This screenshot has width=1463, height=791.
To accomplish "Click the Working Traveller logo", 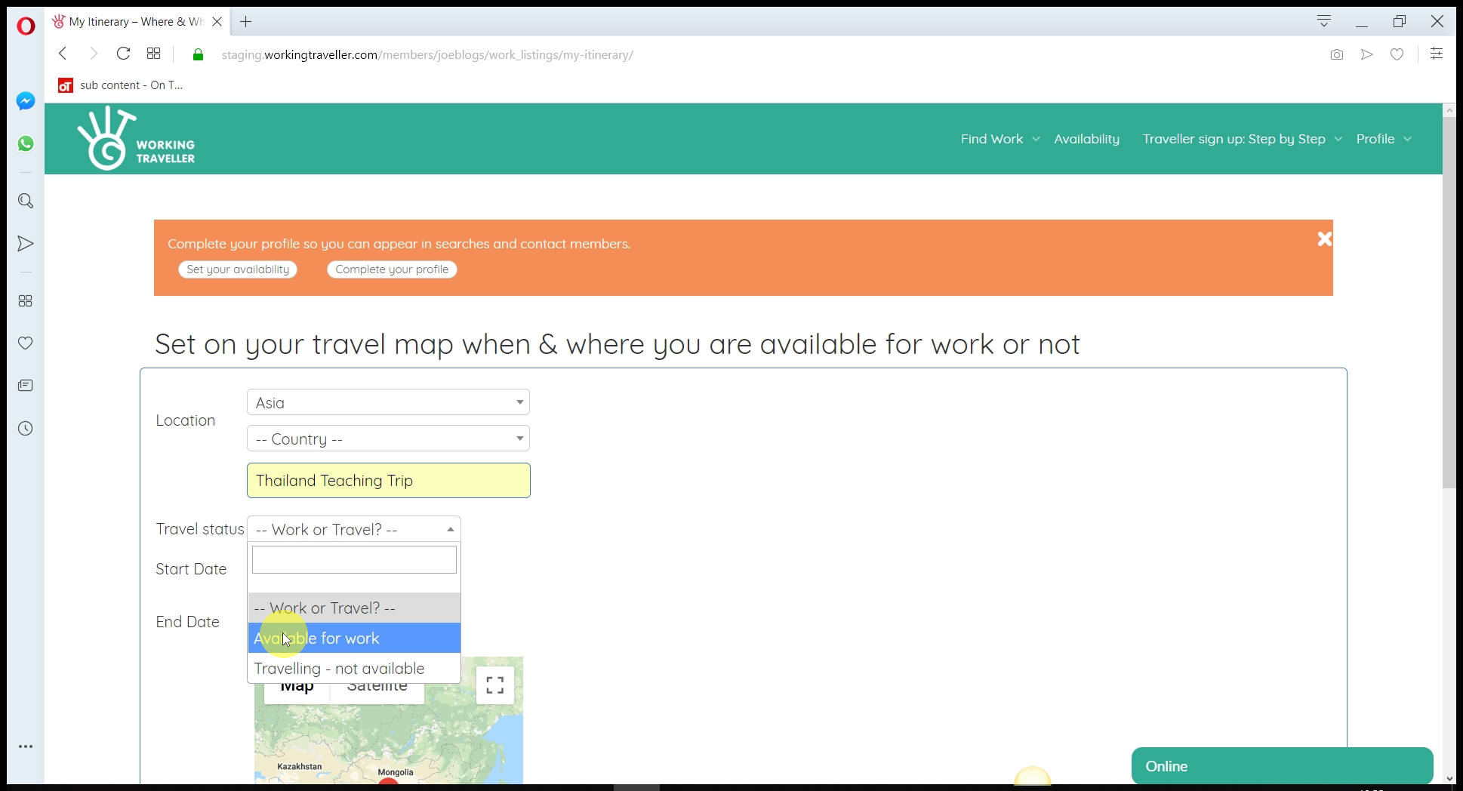I will 136,139.
